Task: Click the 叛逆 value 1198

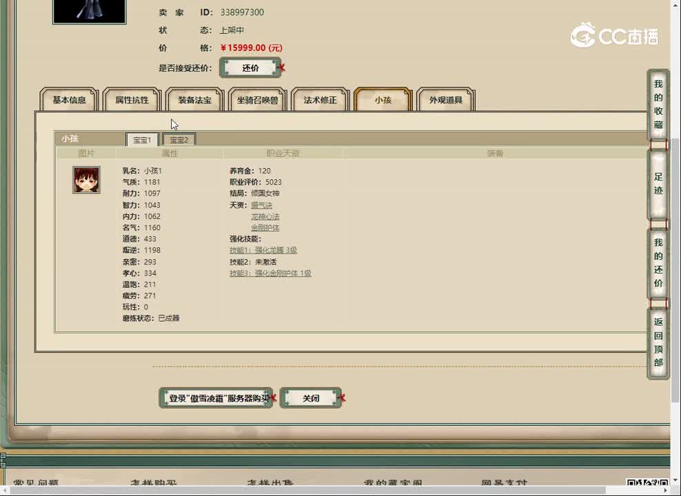Action: (152, 250)
